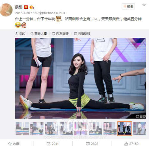Open the poster's profile avatar
Screen dimensions: 149x146
(6, 10)
